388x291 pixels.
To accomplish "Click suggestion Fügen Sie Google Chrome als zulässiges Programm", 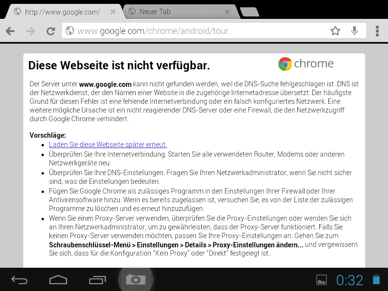I will pos(201,200).
